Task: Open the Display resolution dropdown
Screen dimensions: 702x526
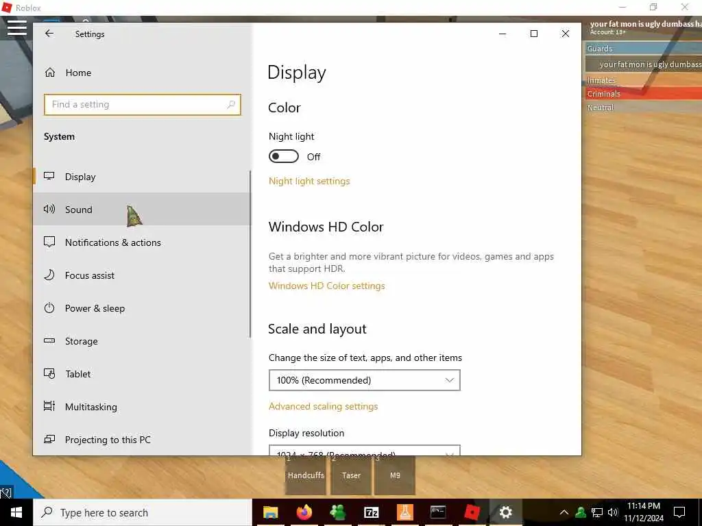Action: coord(365,450)
